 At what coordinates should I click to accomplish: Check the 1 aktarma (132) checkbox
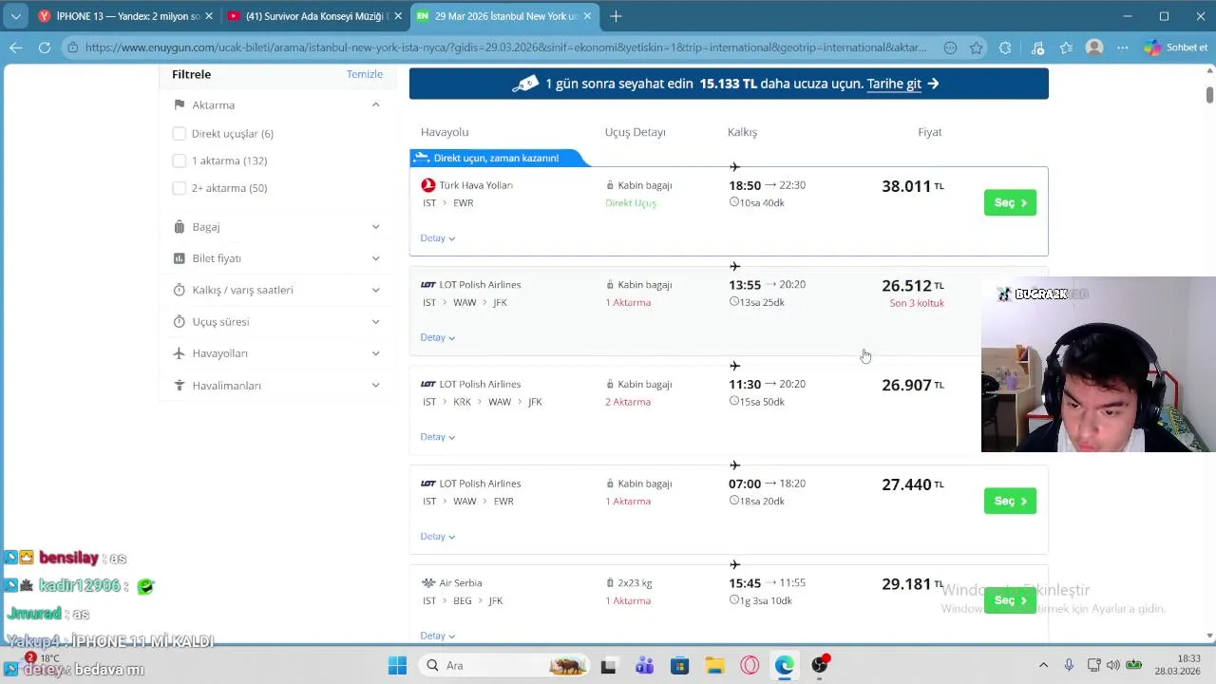[179, 161]
